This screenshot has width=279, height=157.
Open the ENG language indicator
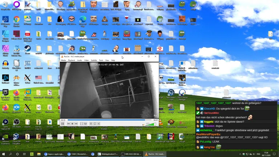point(258,154)
